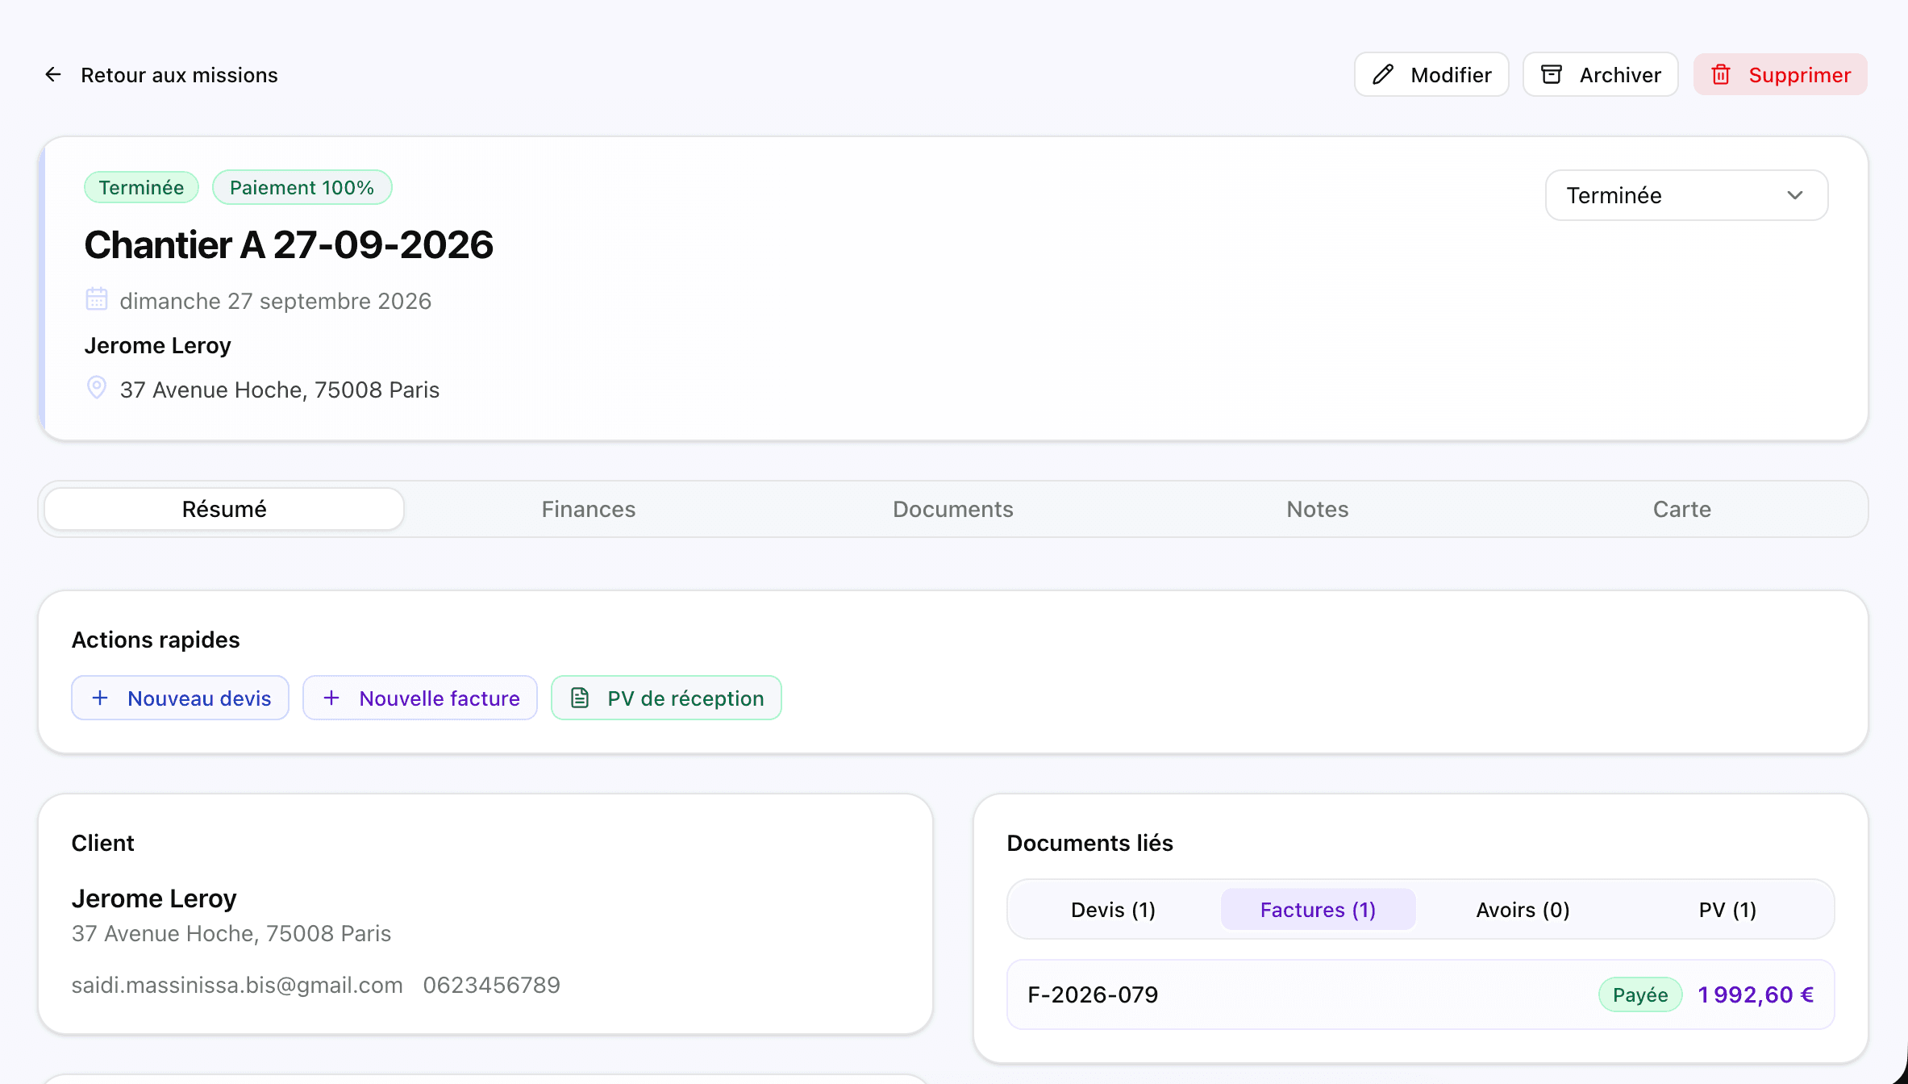This screenshot has width=1908, height=1084.
Task: Click Jerome Leroy in the Client card
Action: (154, 898)
